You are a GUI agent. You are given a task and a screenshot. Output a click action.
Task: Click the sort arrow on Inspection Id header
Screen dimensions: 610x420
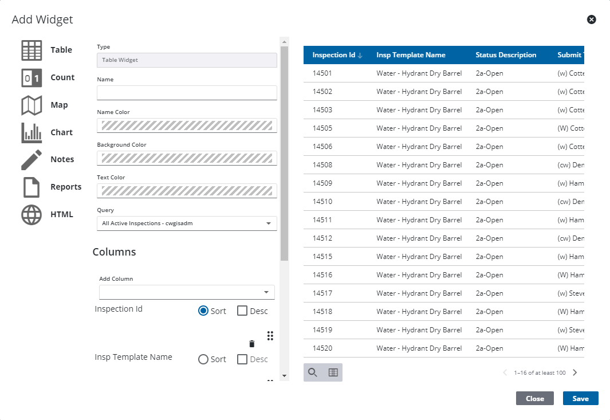(x=360, y=55)
